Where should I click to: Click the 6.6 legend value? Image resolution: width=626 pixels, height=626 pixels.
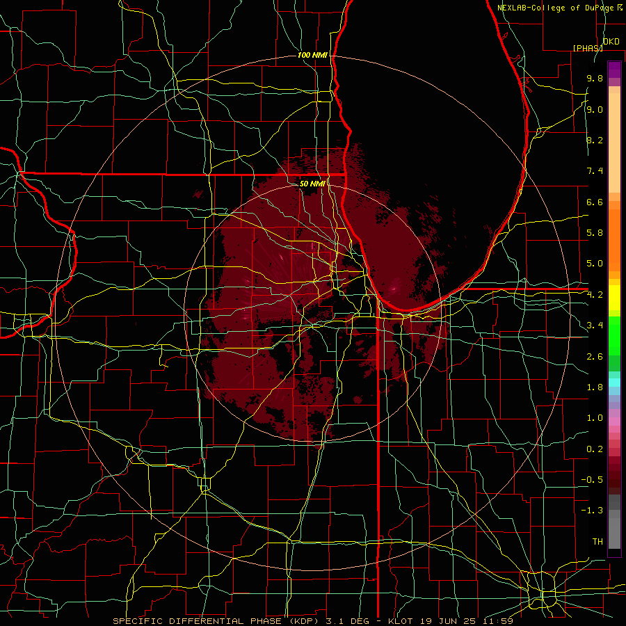coord(595,202)
